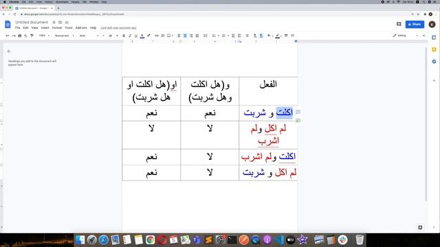This screenshot has height=247, width=440.
Task: Open the Editing mode dropdown
Action: (405, 36)
